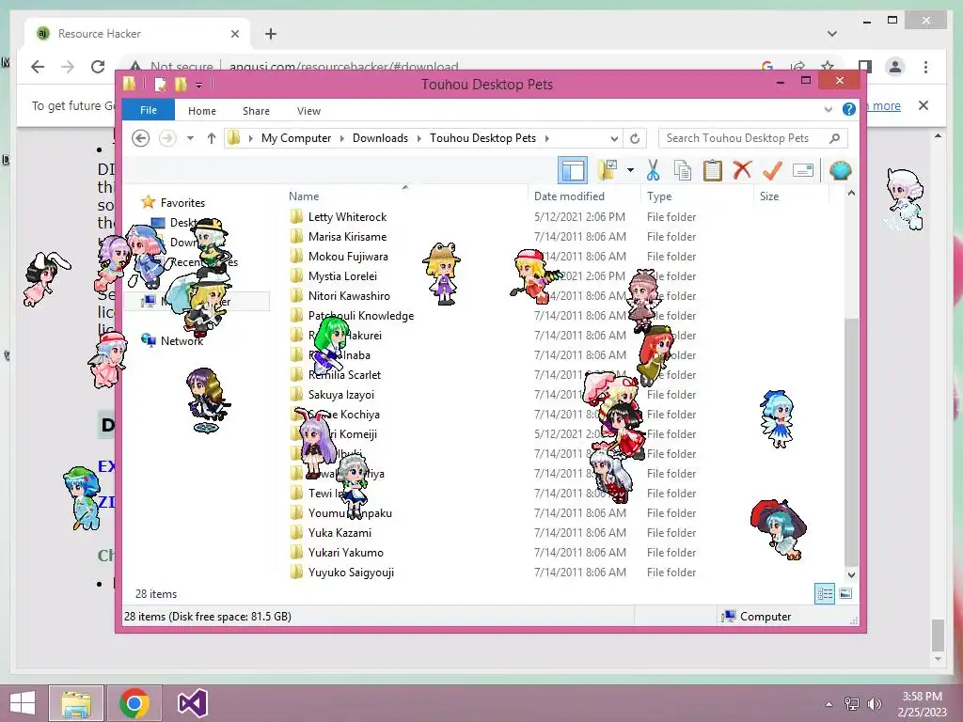
Task: Switch to details view using bottom-right icon
Action: click(x=825, y=594)
